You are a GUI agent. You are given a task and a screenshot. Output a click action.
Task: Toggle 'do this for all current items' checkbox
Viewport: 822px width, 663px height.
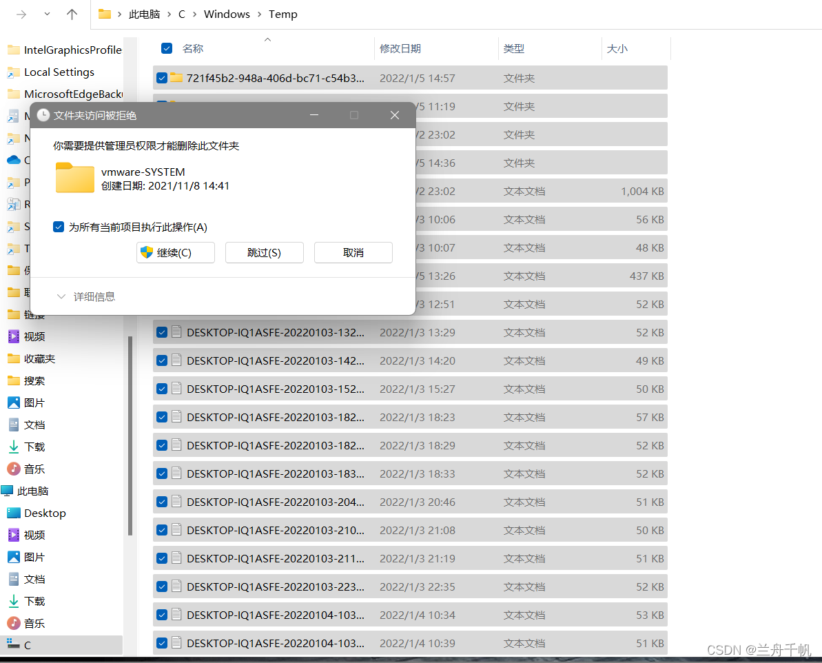[59, 227]
